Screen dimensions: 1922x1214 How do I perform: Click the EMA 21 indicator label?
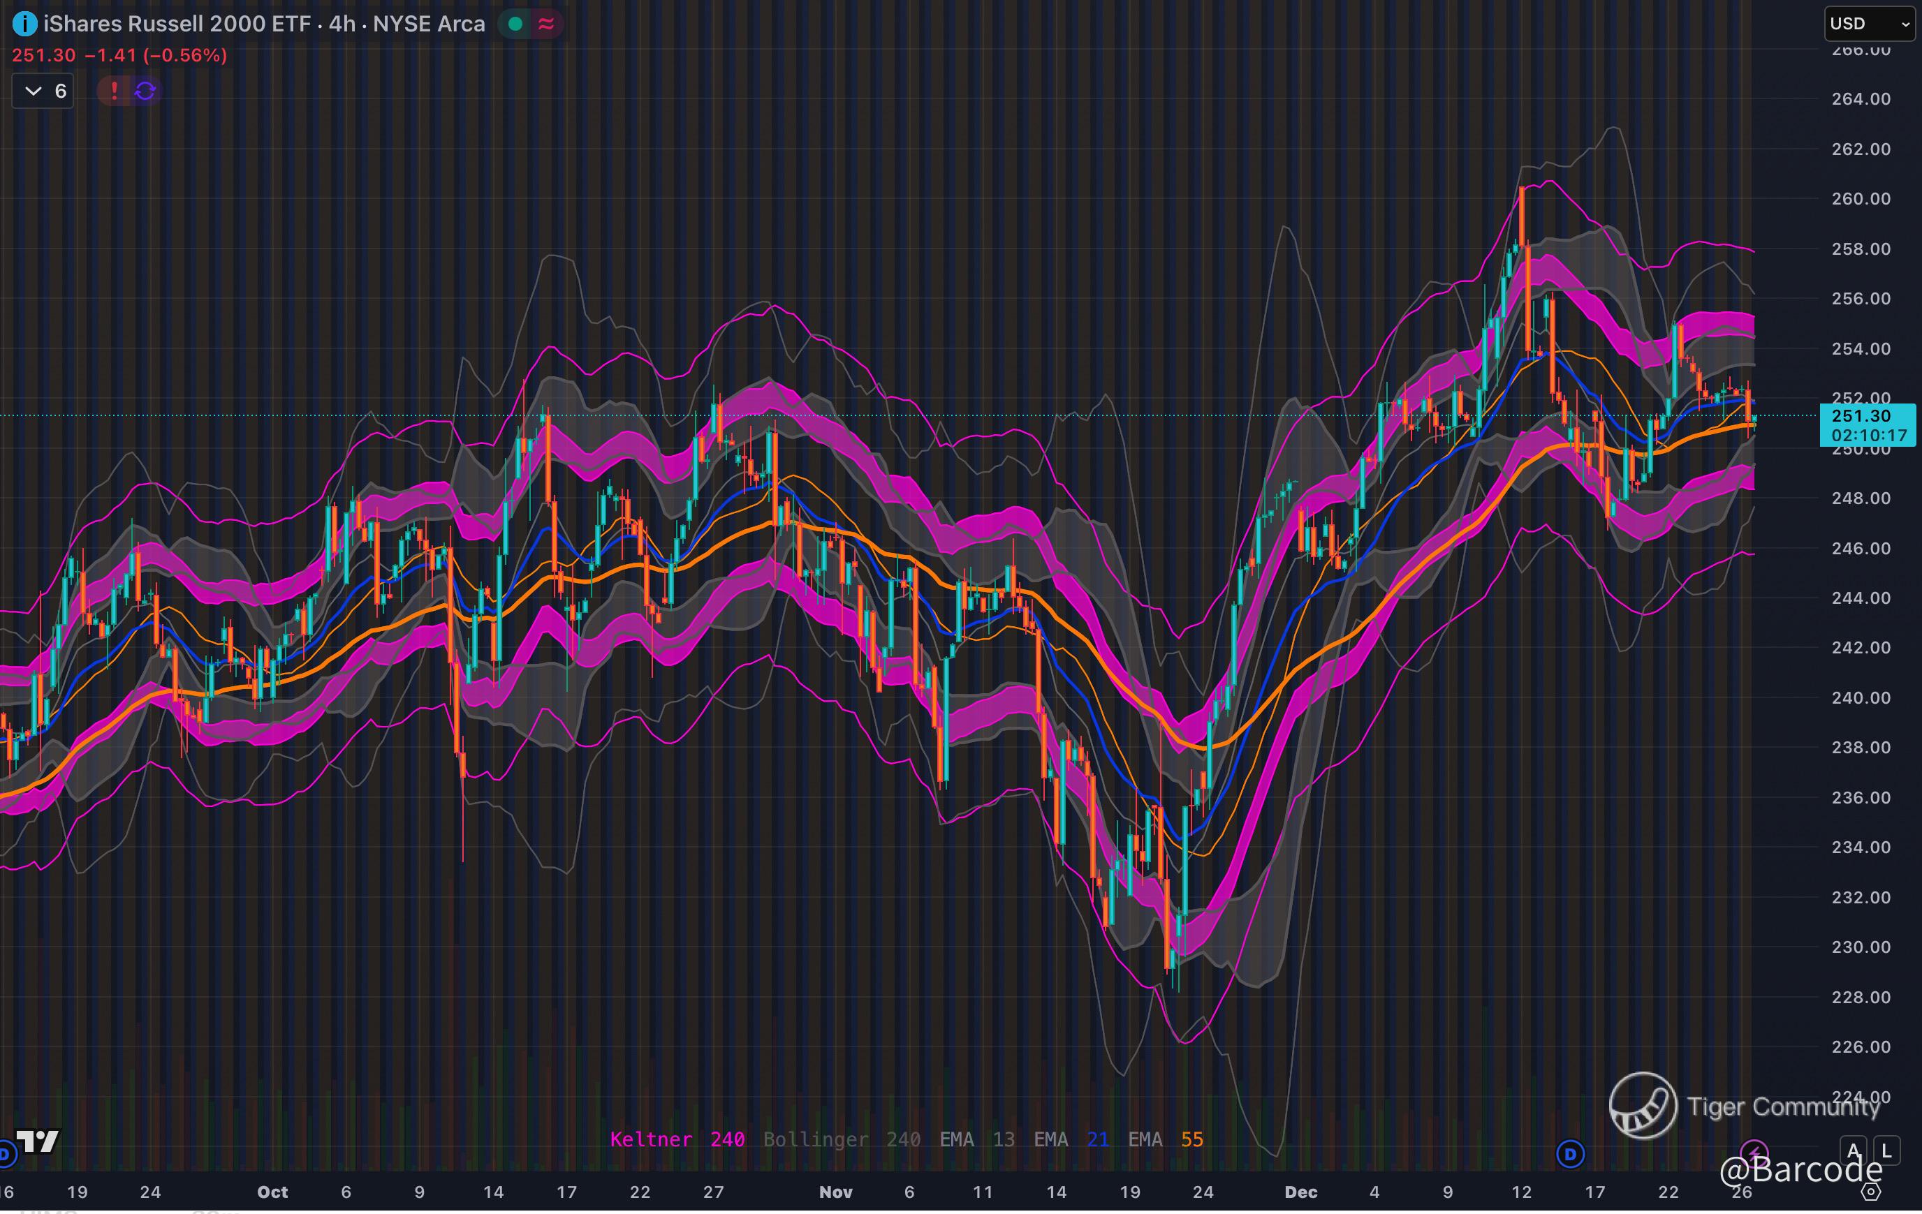[1071, 1139]
